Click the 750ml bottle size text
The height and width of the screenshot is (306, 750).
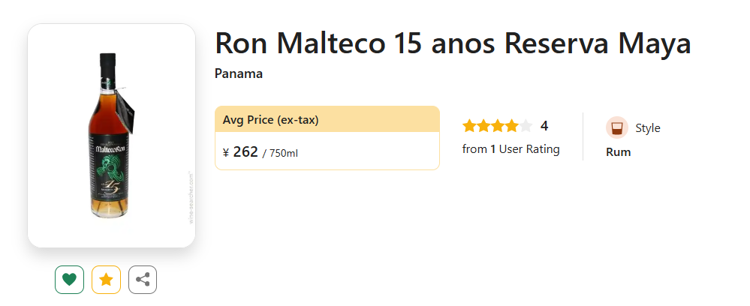(x=283, y=153)
